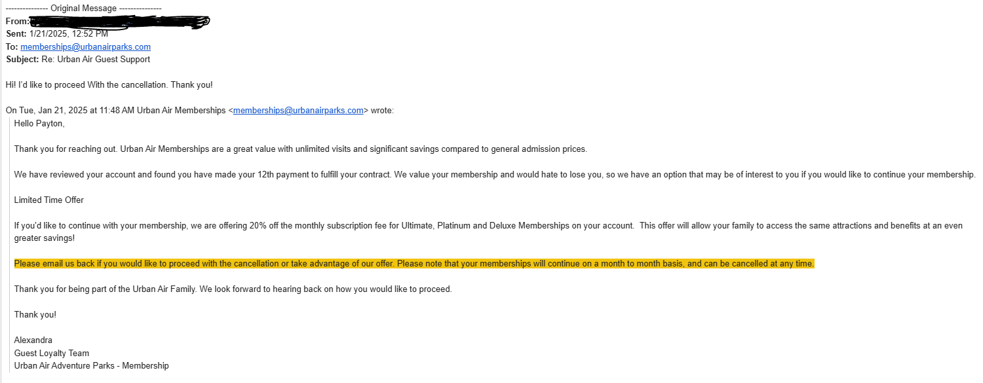Click the Guest Loyalty Team signature line
The width and height of the screenshot is (983, 383).
point(52,353)
